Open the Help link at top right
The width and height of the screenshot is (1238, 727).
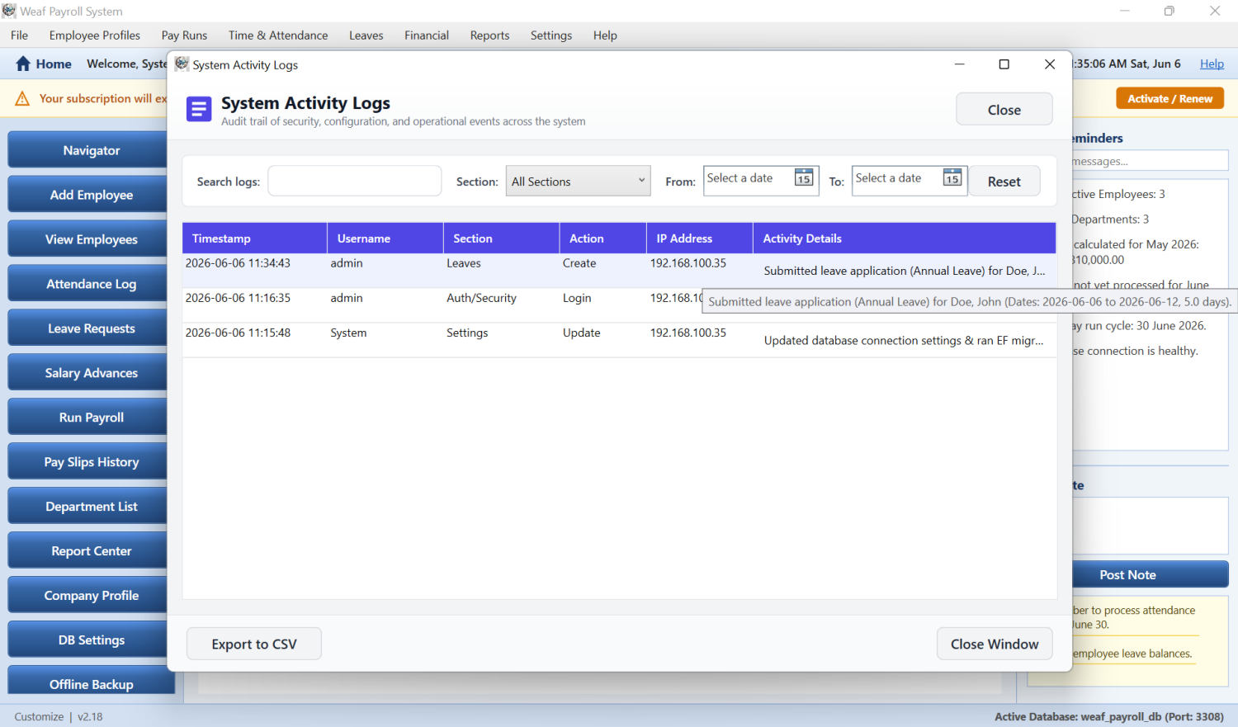pos(1212,64)
